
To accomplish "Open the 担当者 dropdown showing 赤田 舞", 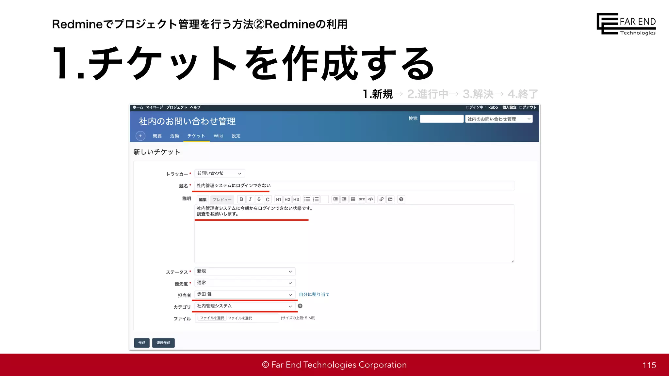I will point(245,294).
